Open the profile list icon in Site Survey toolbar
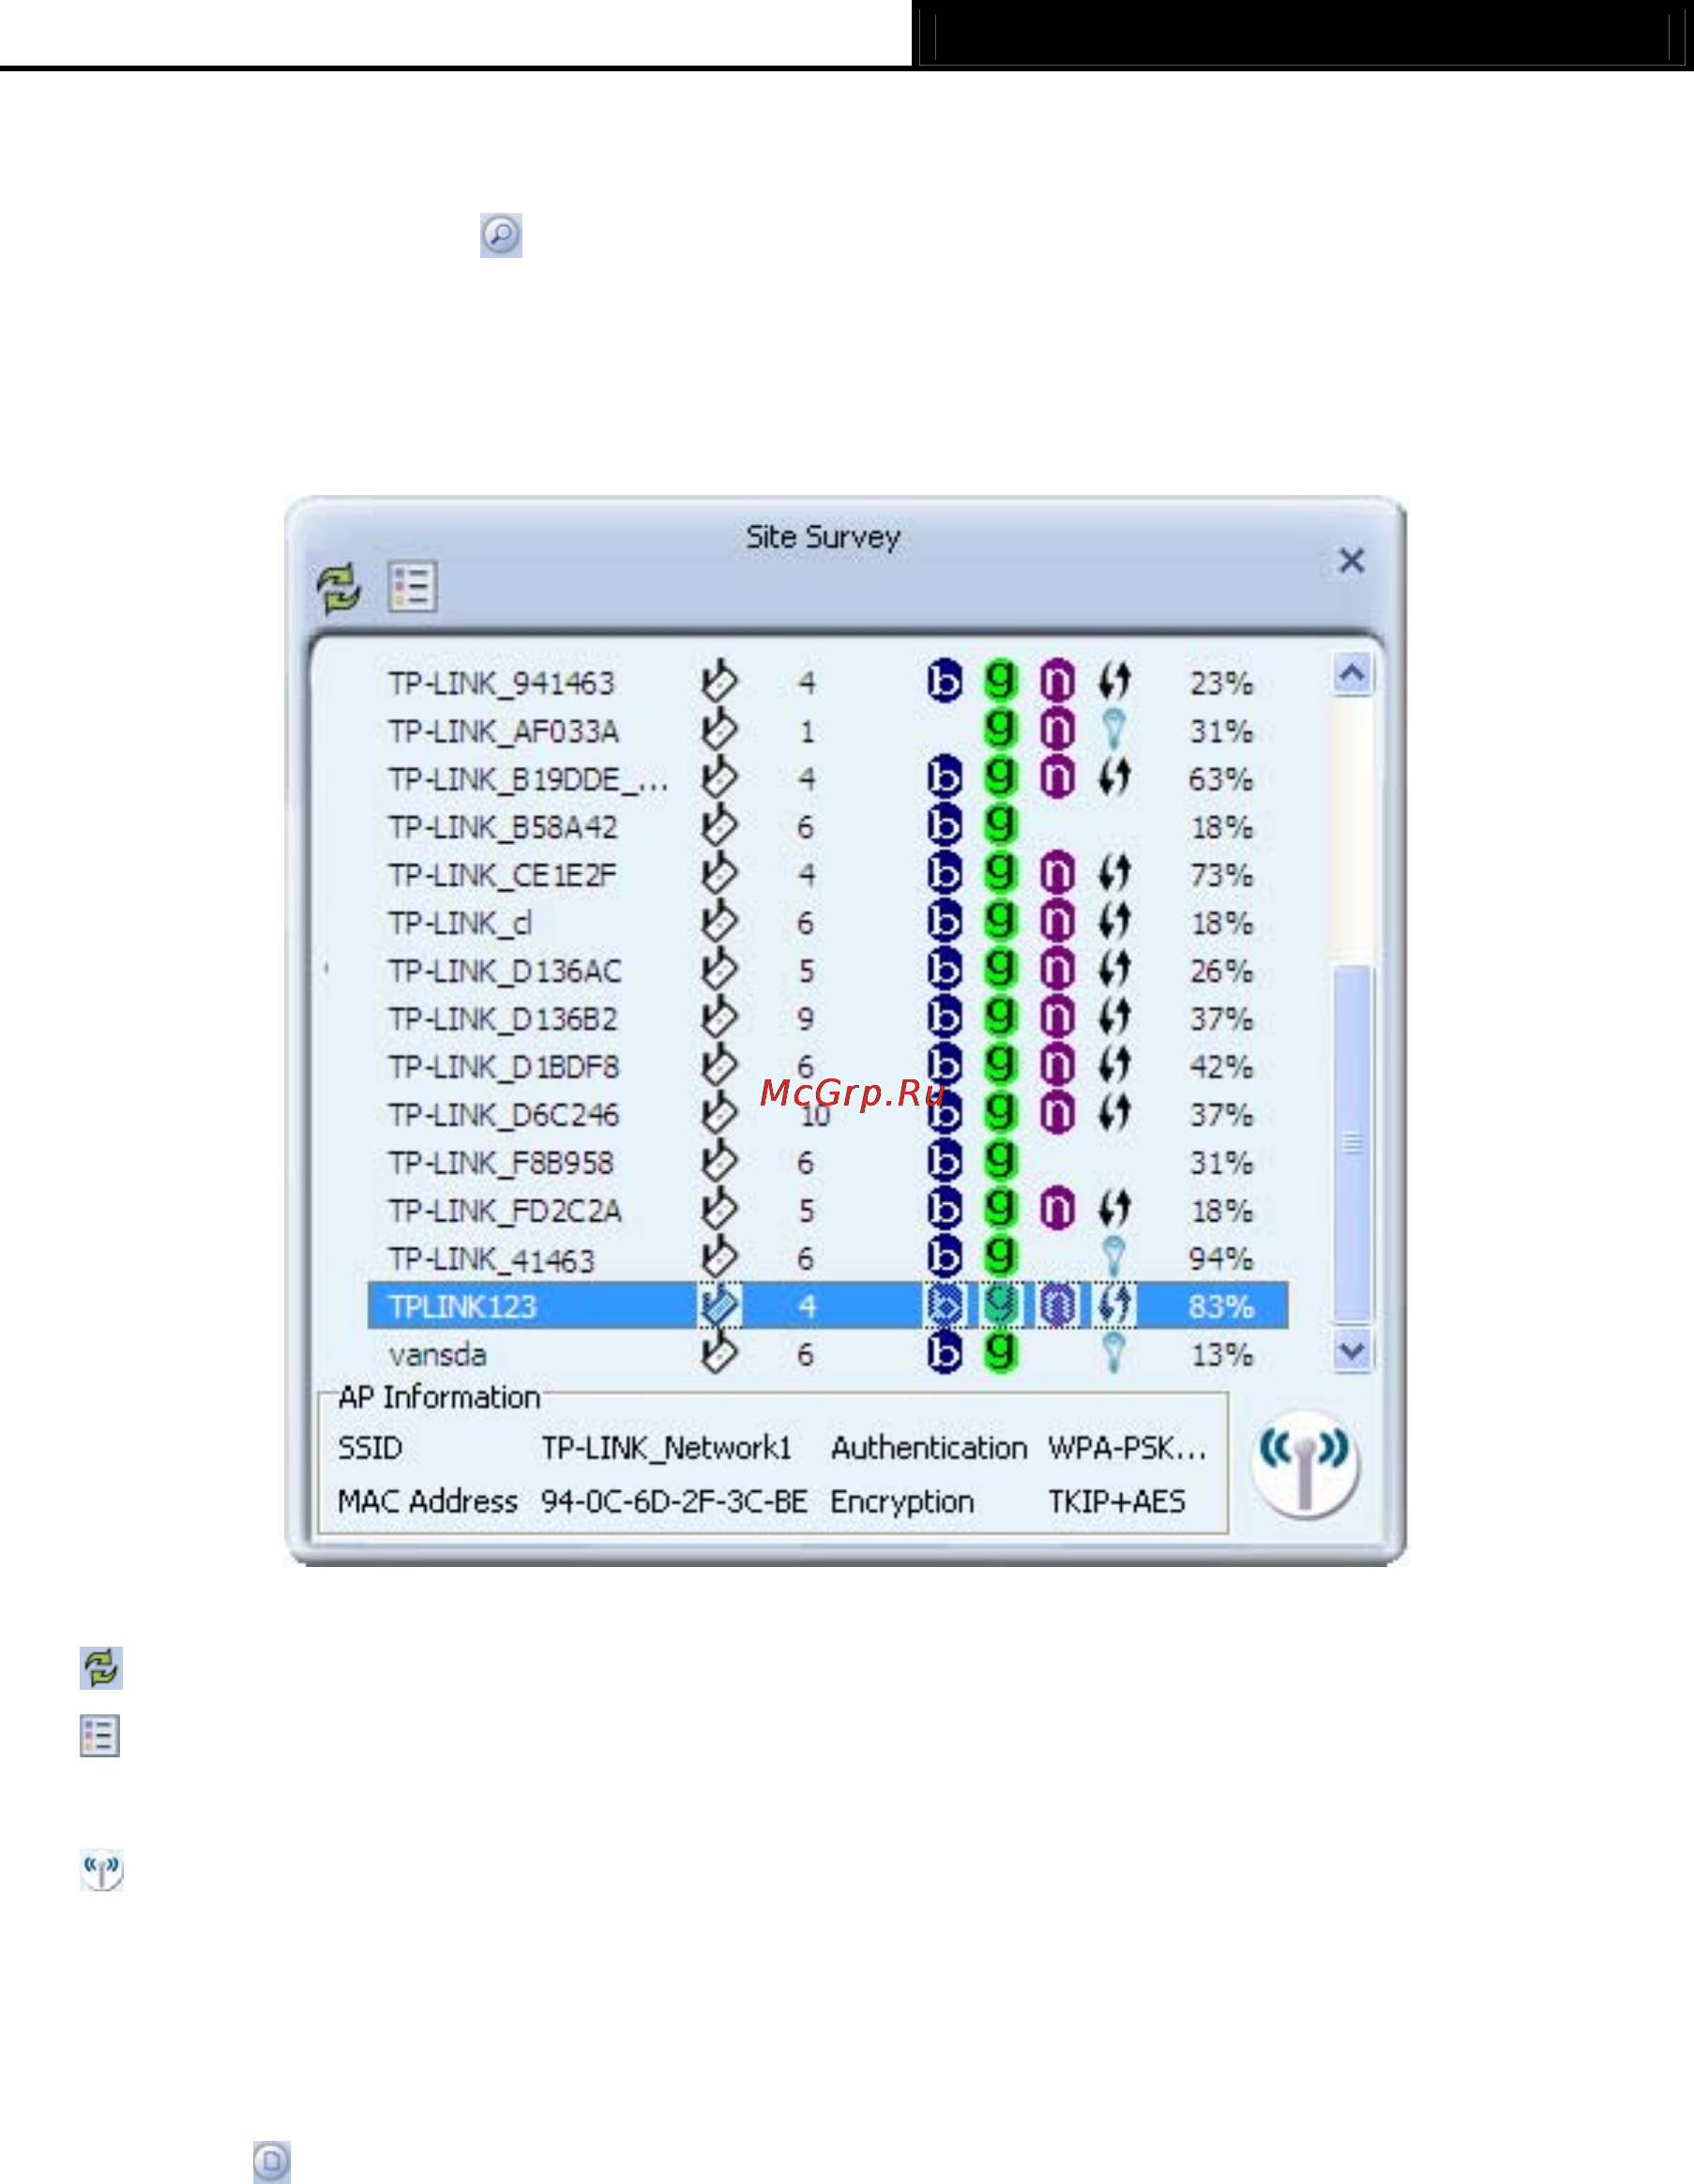This screenshot has width=1694, height=2184. click(x=412, y=586)
